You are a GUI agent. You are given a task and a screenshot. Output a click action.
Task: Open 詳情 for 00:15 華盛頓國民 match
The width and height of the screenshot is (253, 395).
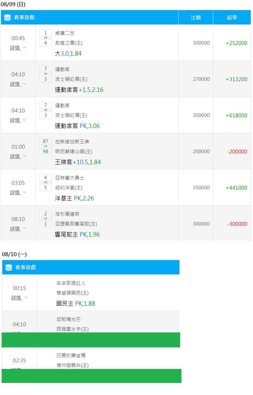click(x=19, y=298)
